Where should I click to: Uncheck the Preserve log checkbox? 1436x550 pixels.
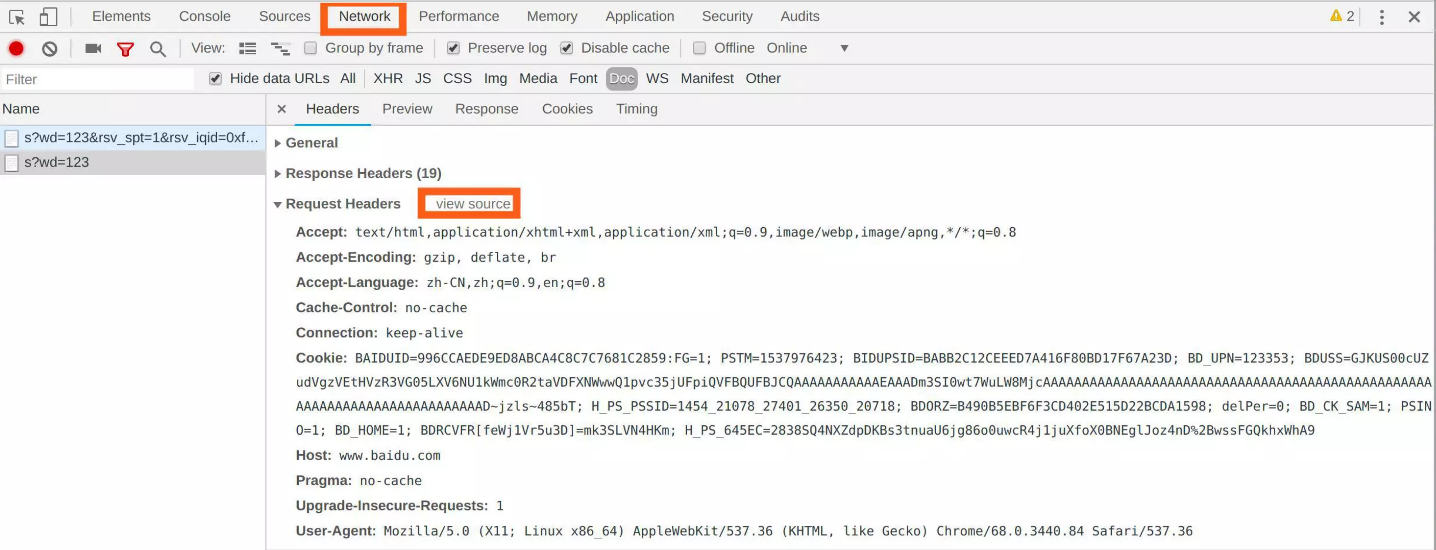[453, 48]
